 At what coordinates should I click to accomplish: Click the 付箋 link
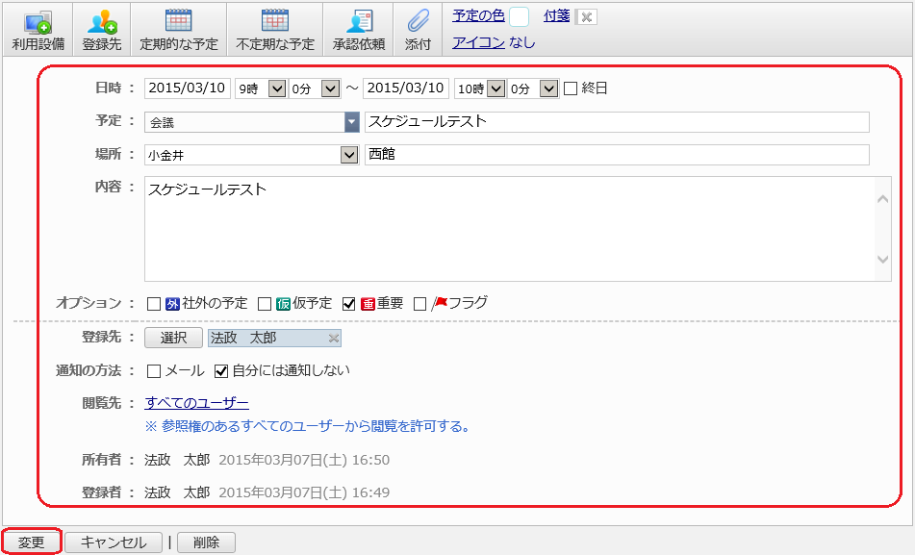557,15
